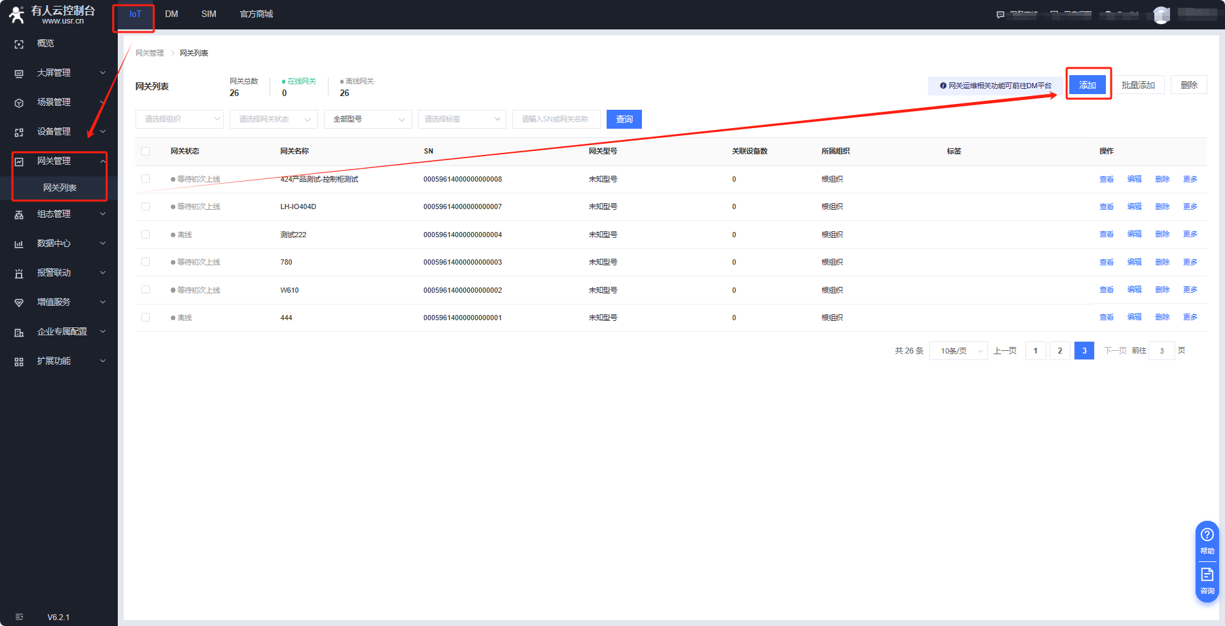
Task: Open the 请选择组织 organization dropdown
Action: pos(179,119)
